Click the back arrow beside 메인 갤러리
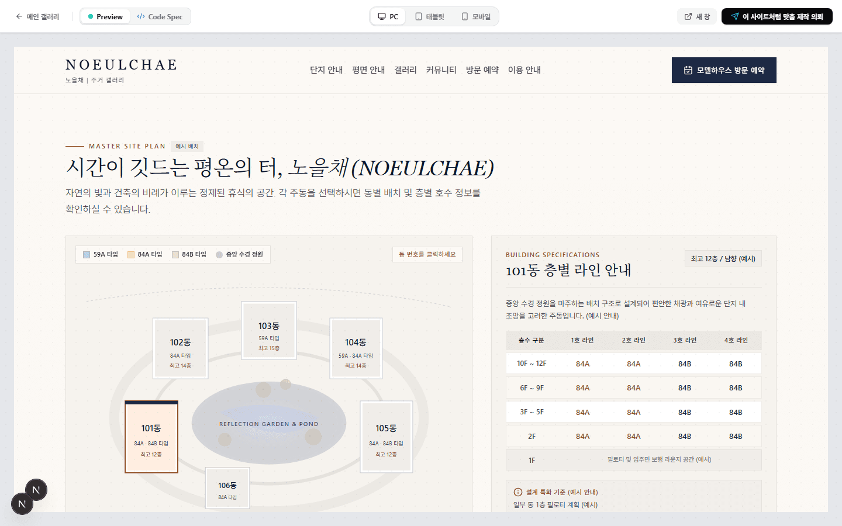The width and height of the screenshot is (842, 526). click(x=19, y=16)
